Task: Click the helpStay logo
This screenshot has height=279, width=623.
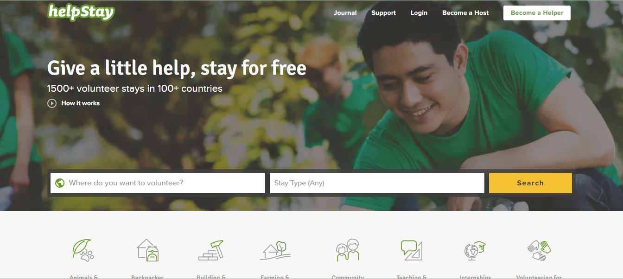Action: point(81,12)
